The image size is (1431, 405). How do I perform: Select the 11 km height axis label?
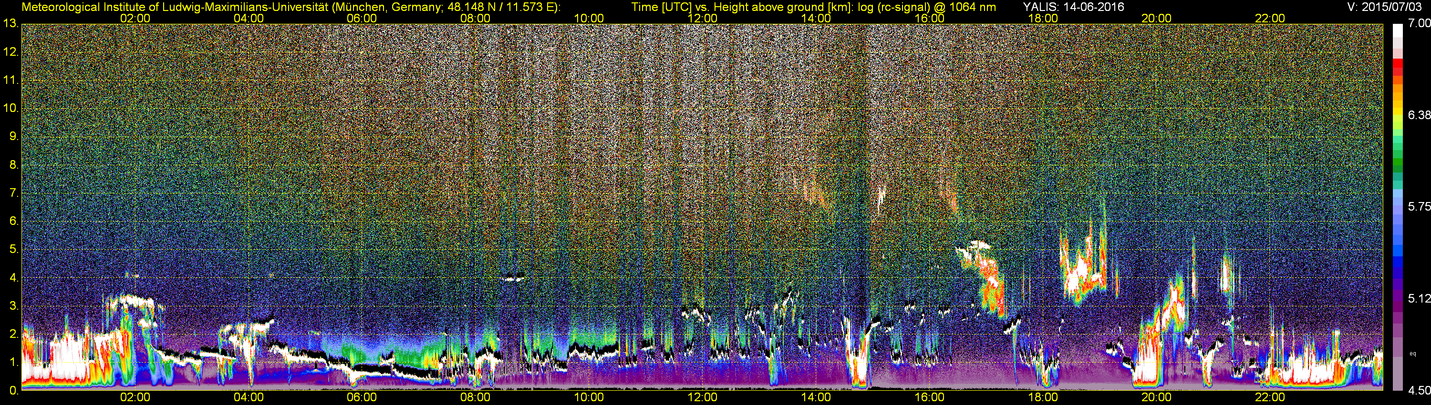10,81
